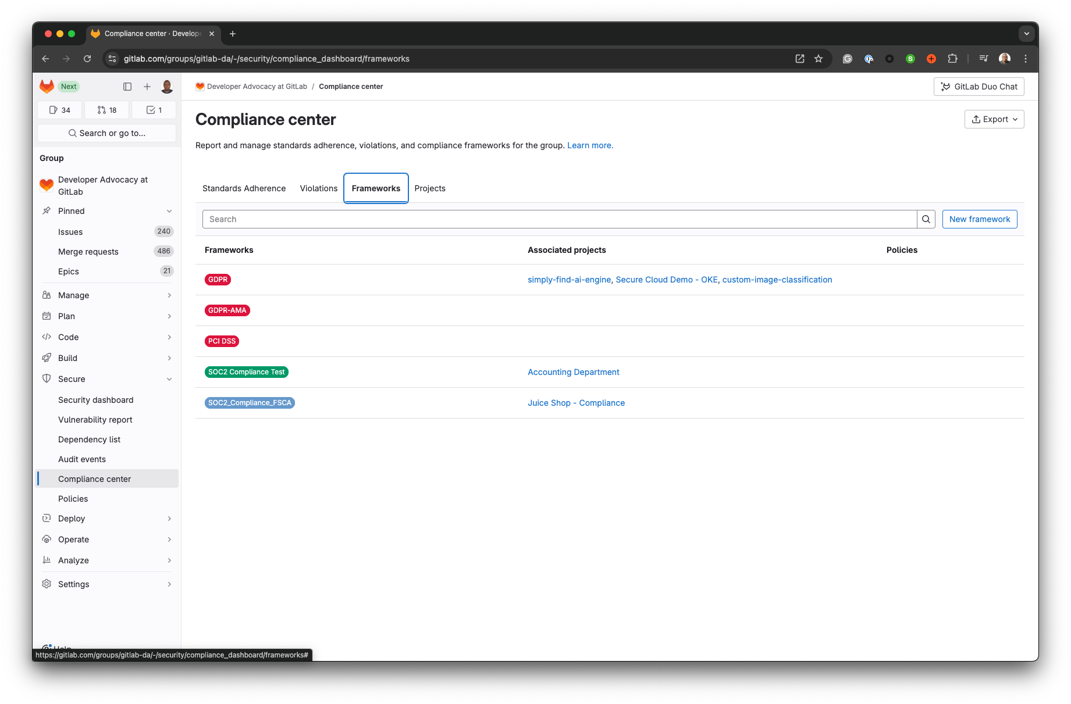Open the tab search dropdown arrow

pyautogui.click(x=1026, y=34)
